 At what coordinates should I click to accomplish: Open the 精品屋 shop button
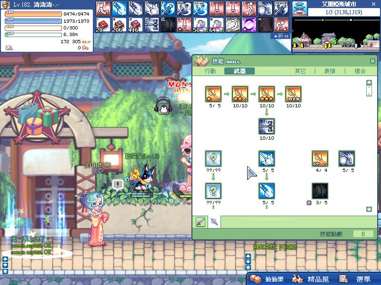point(310,279)
